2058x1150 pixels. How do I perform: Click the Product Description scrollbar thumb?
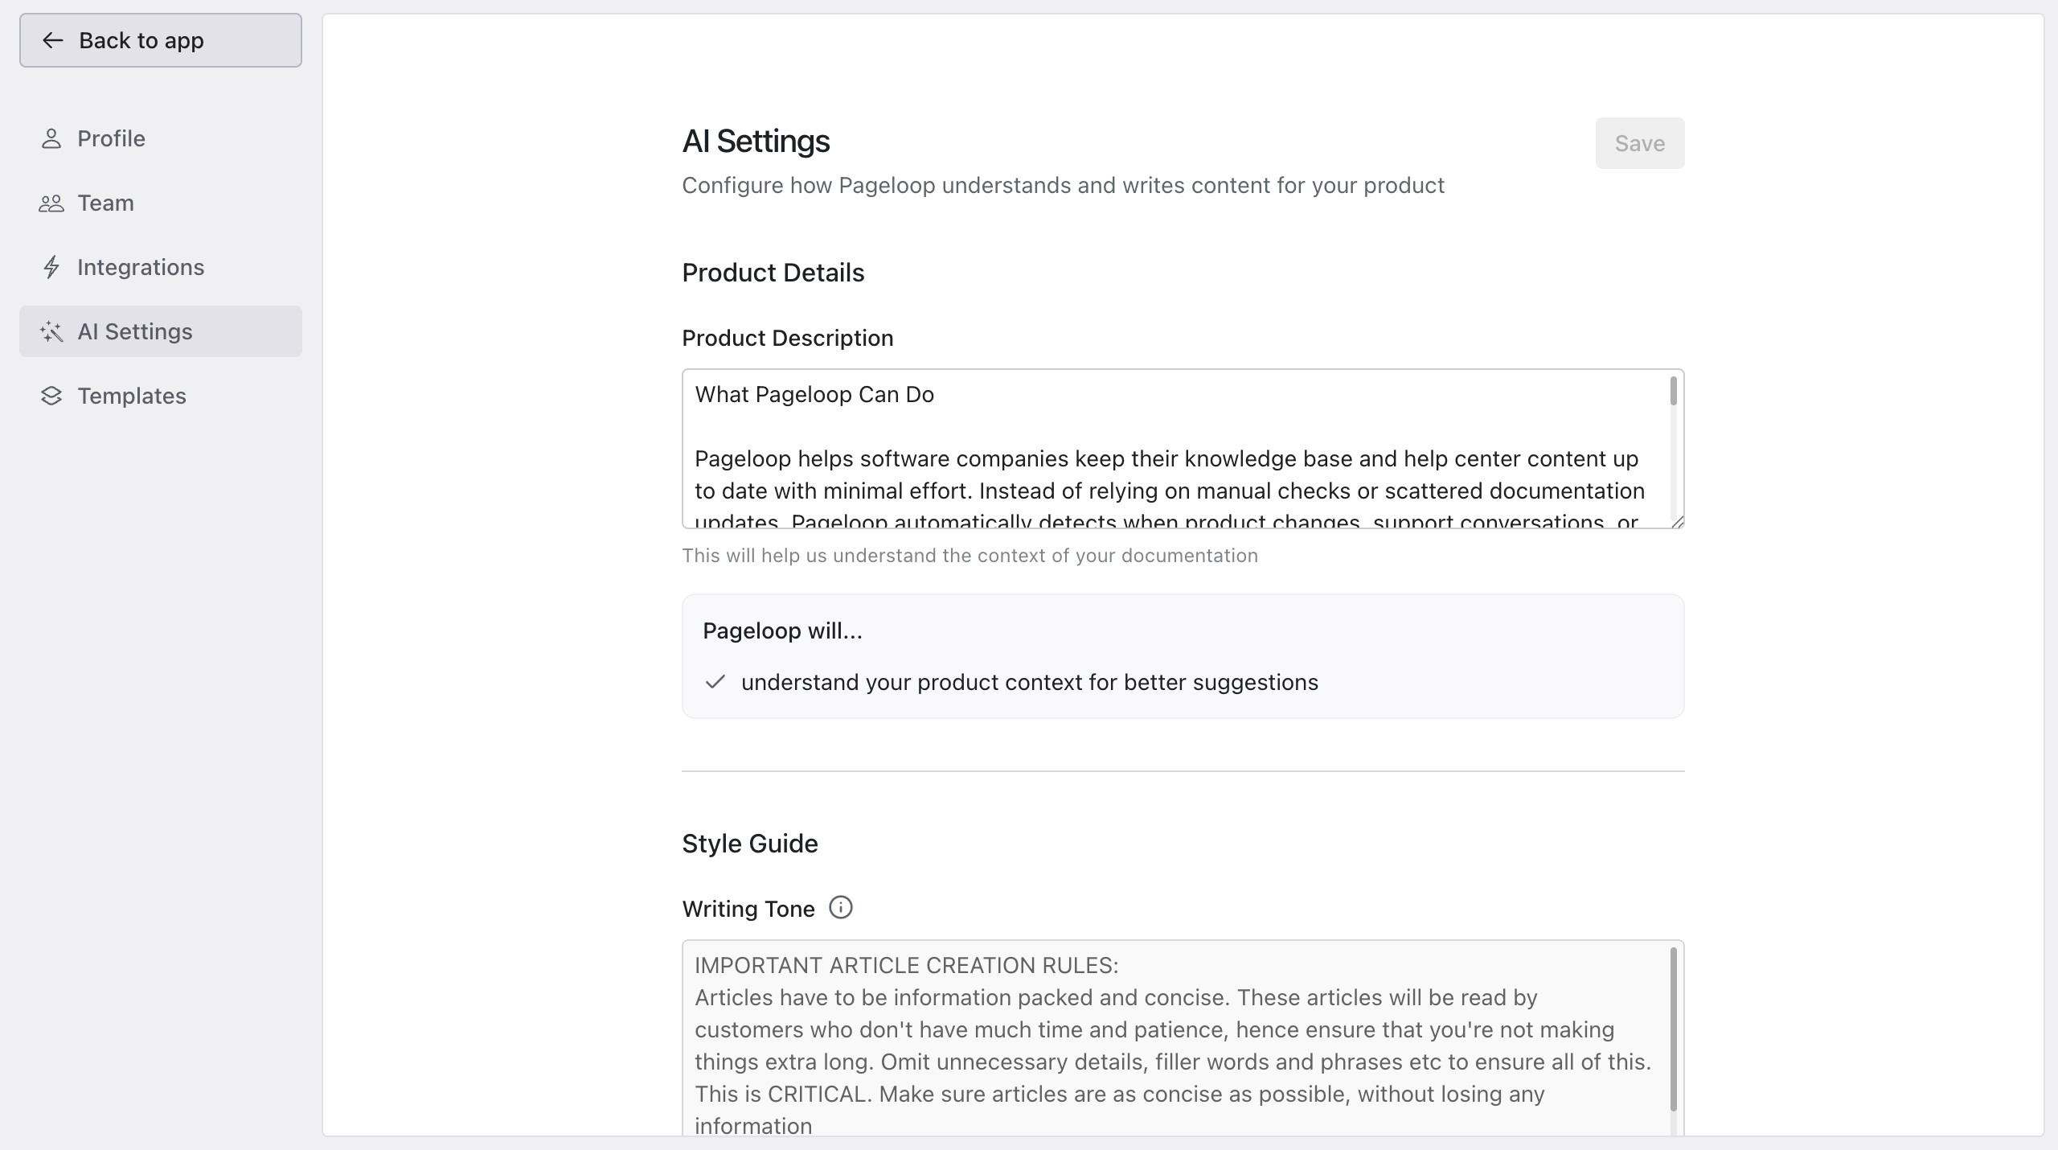(1674, 391)
